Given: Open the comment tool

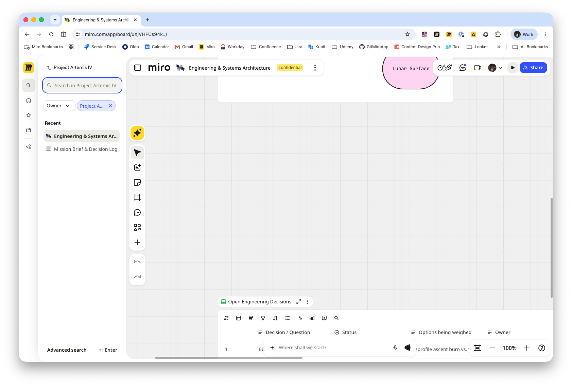Looking at the screenshot, I should pos(137,212).
